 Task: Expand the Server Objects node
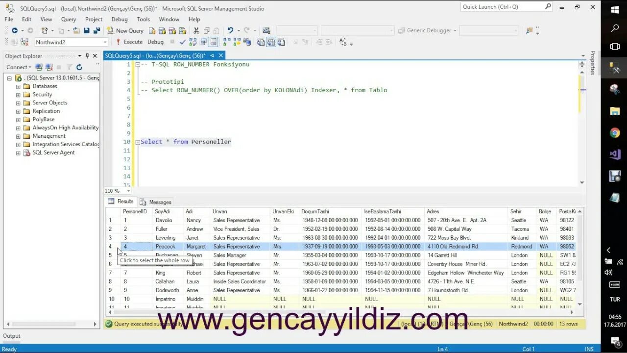[x=18, y=103]
